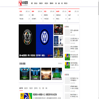Switch to the fourth news category tab
The height and width of the screenshot is (99, 99).
coord(36,88)
